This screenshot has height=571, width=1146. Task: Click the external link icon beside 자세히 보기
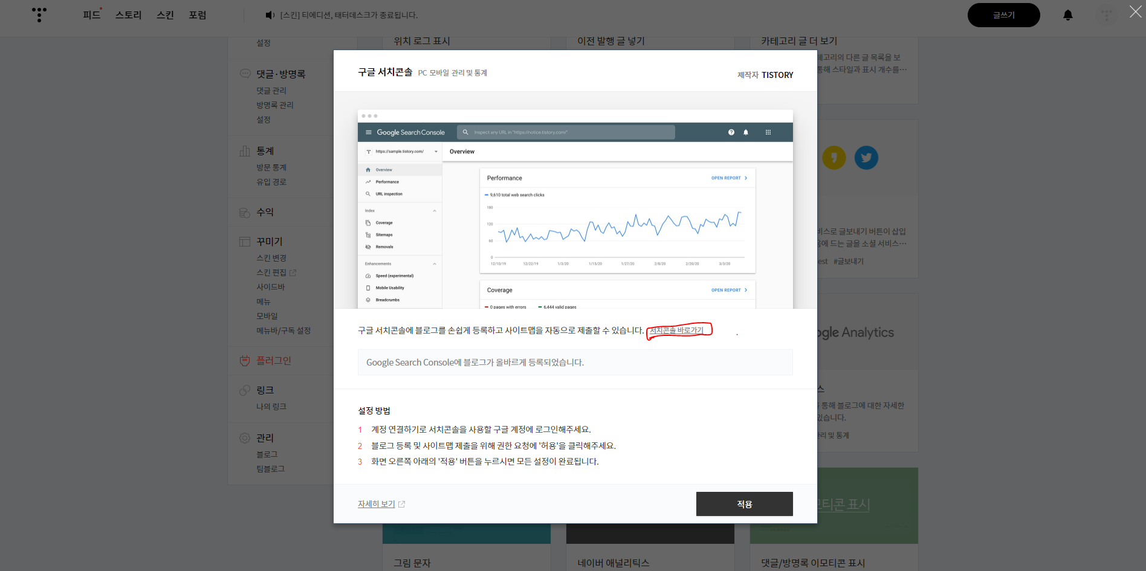402,504
